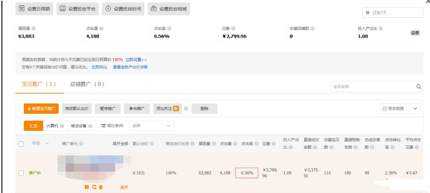
Task: Click the pause icon under the promotion unit
Action: 87,187
